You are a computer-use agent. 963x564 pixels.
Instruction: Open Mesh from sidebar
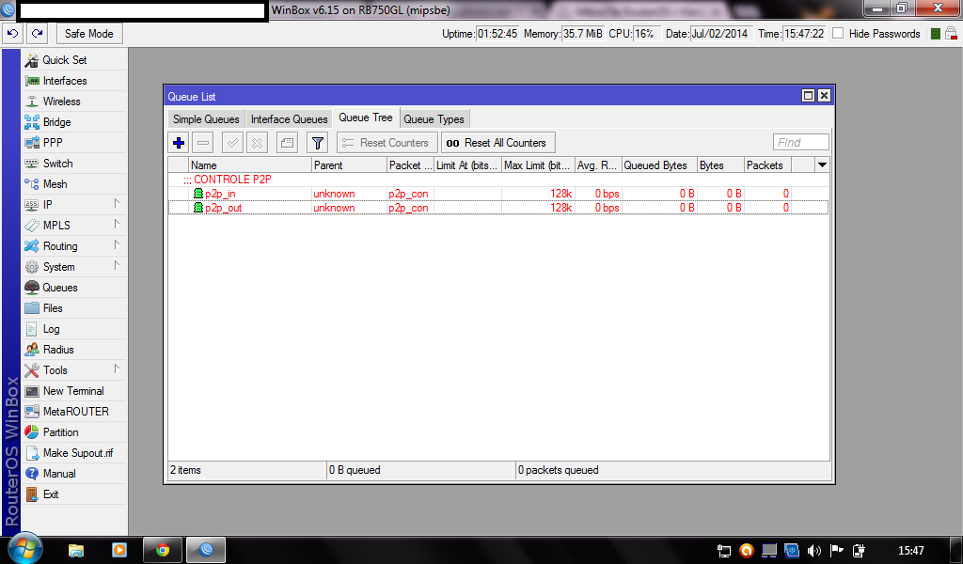pos(74,184)
